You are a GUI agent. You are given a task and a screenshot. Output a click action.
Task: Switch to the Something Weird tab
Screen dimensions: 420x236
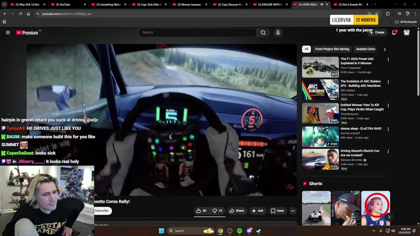109,5
